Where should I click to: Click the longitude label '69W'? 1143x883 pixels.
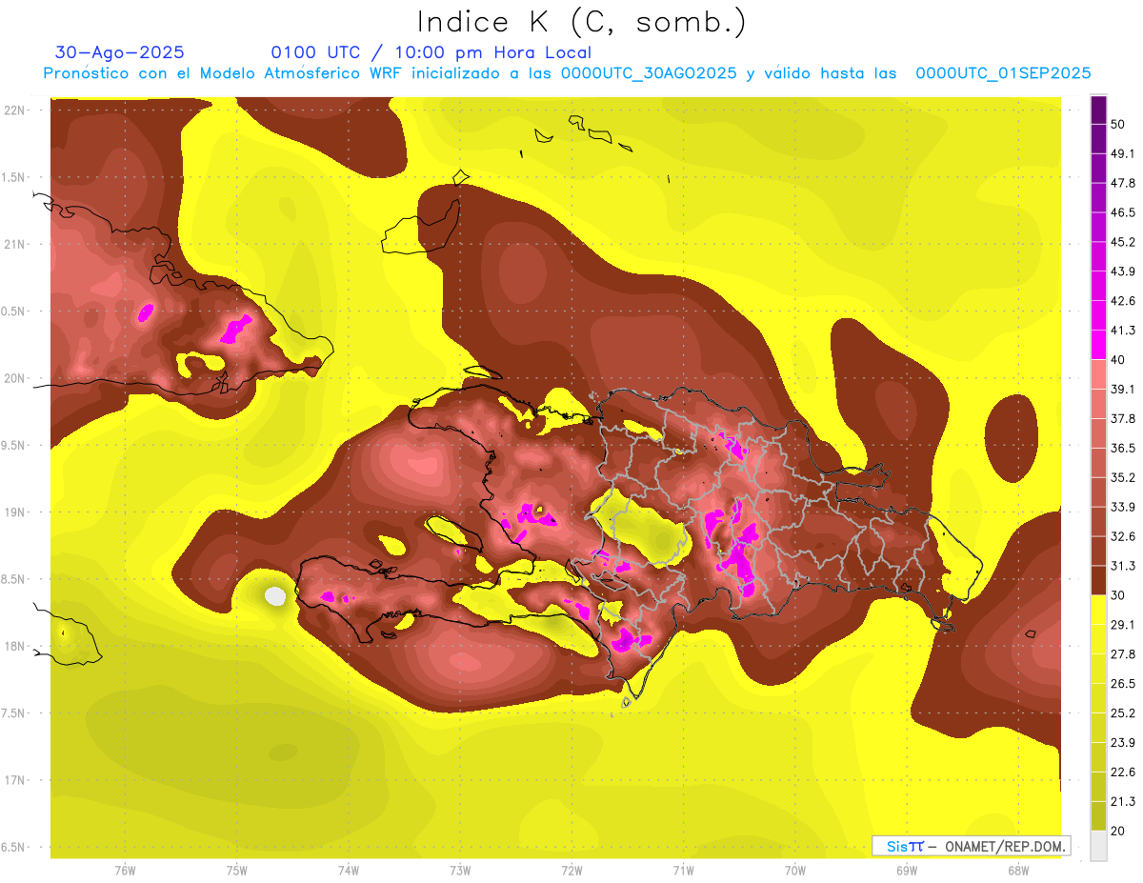(x=906, y=871)
